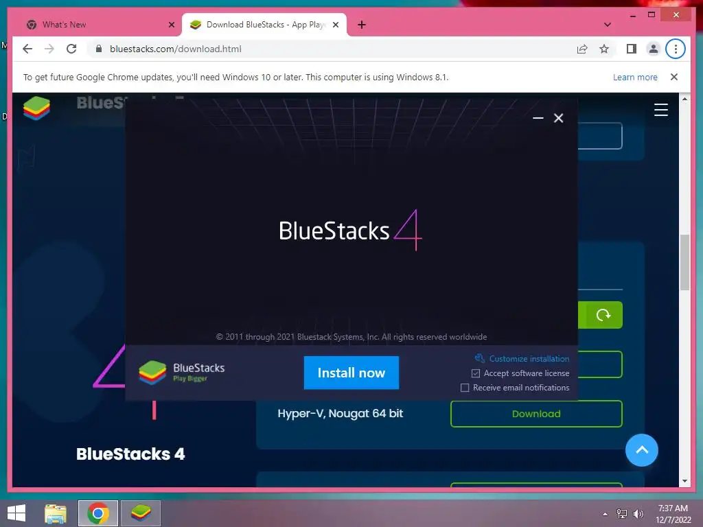Click page scrollbar up arrow
703x527 pixels.
[x=684, y=99]
